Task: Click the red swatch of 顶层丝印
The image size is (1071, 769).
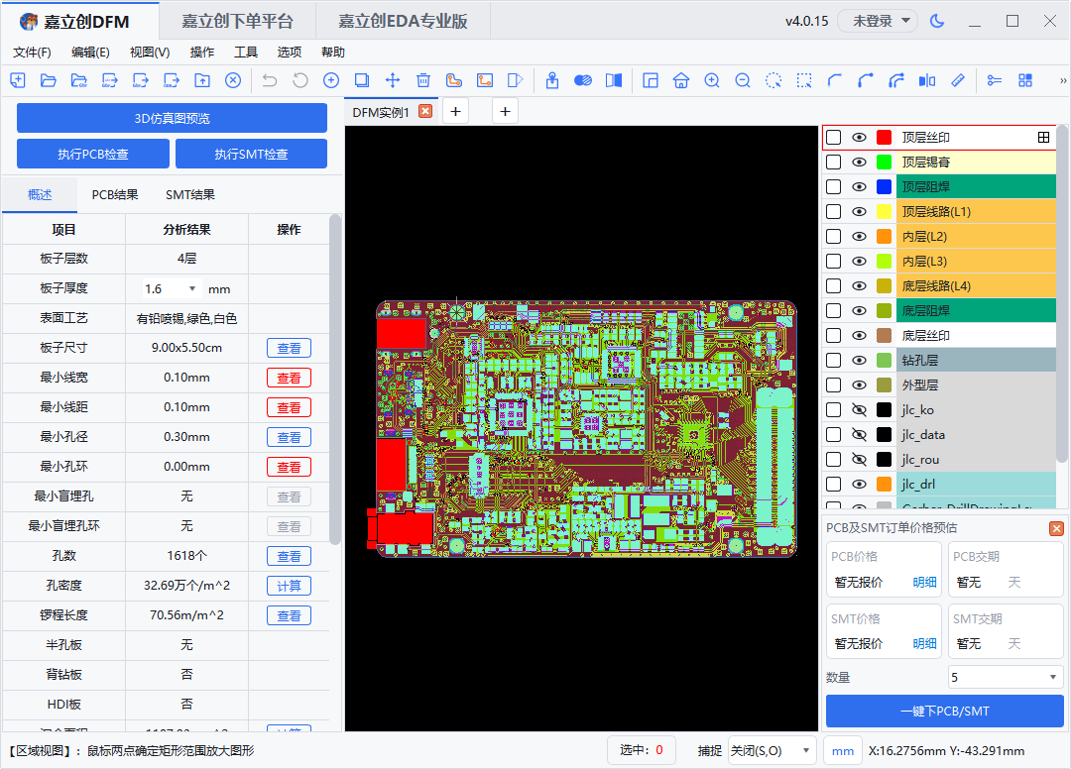Action: [884, 137]
